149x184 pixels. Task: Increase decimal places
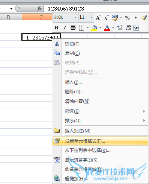(x=120, y=28)
